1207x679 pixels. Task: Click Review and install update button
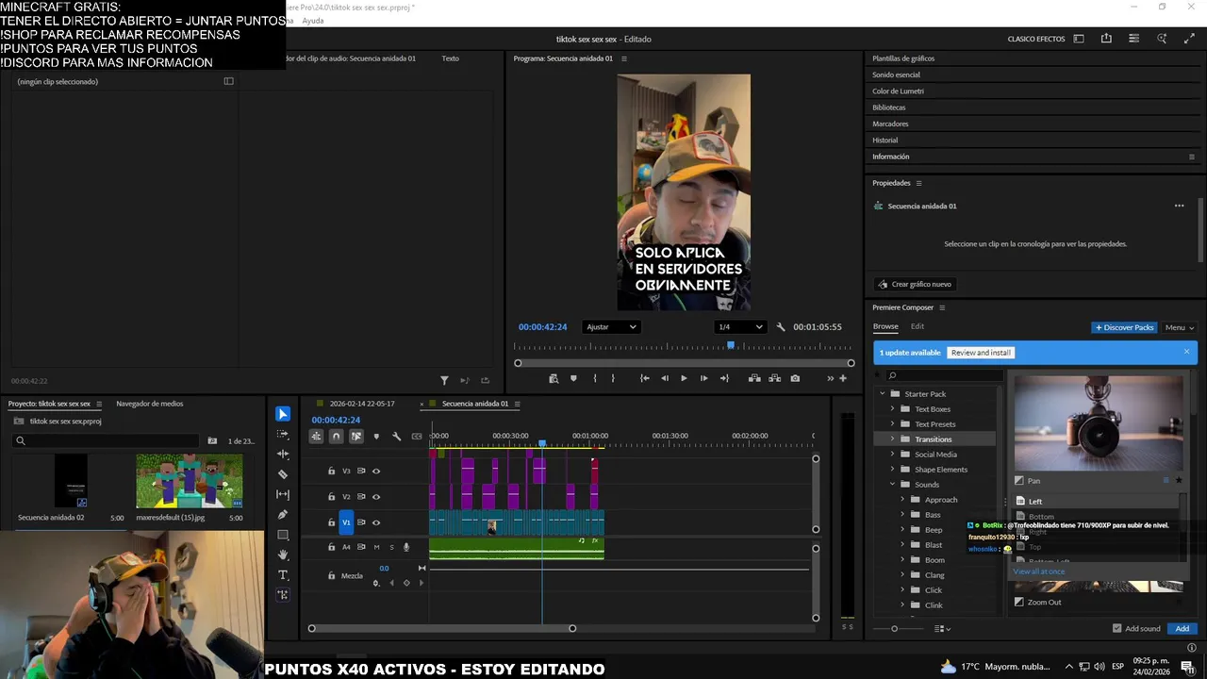click(981, 353)
